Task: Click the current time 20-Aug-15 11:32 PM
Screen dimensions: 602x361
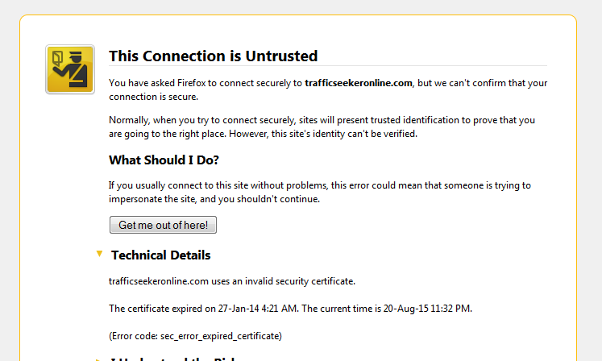Action: coord(427,309)
